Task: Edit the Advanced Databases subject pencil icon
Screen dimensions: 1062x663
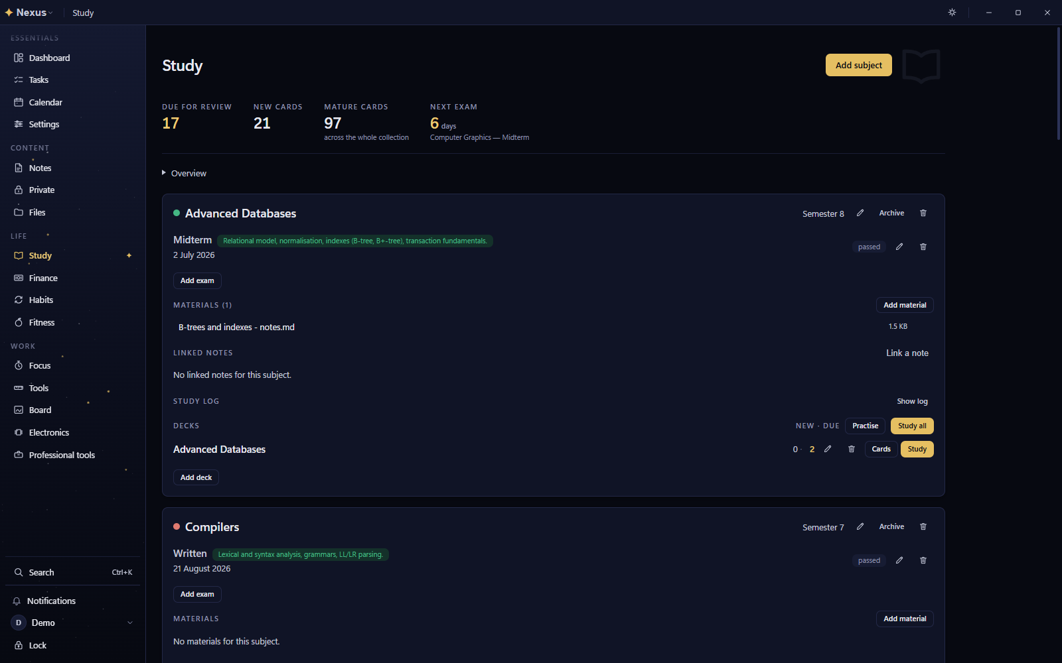Action: click(x=860, y=213)
